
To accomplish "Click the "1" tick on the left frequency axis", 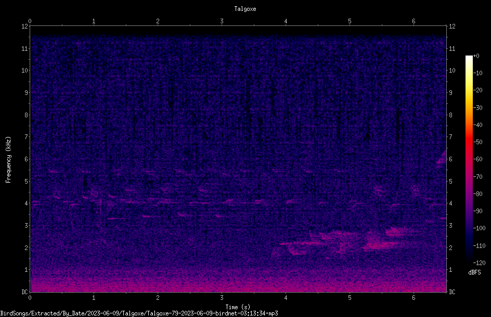I will tap(26, 270).
